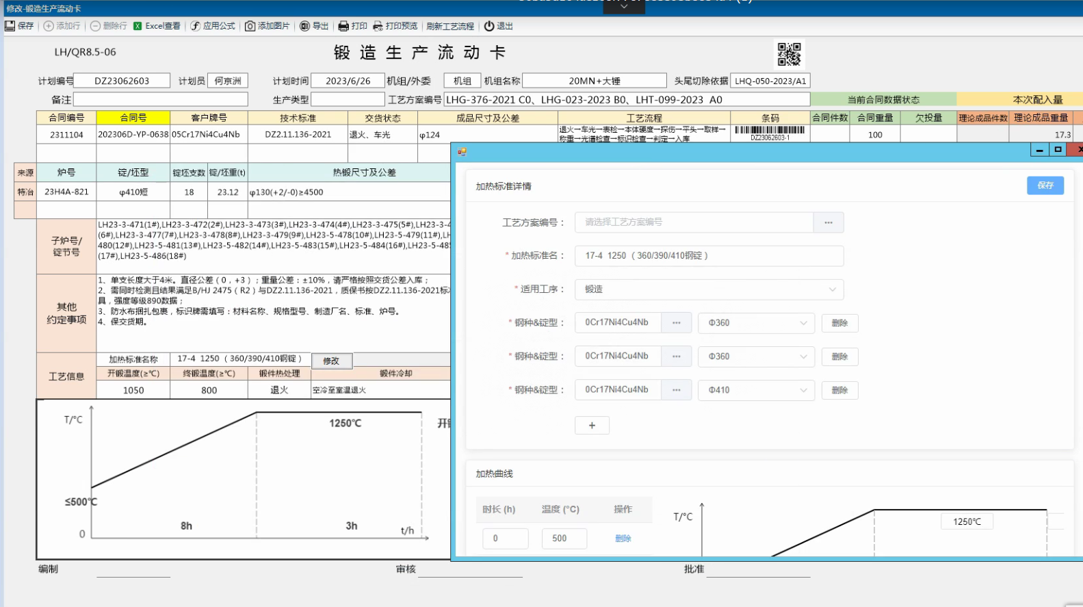Screen dimensions: 1083x607
Task: Click the QR code image in the card header
Action: pyautogui.click(x=789, y=54)
